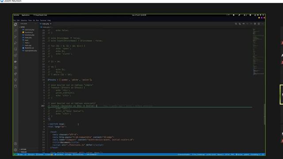The width and height of the screenshot is (283, 159).
Task: Click index.php in the breadcrumb bar
Action: (46, 27)
